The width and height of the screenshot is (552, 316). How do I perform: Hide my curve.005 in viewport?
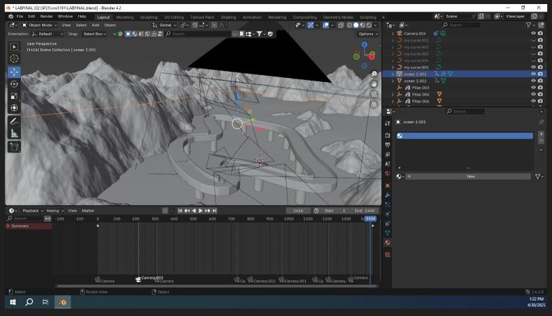[x=533, y=67]
